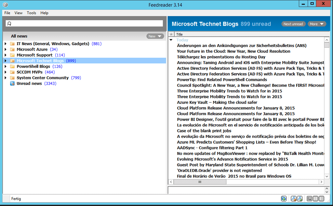
Task: Expand the Microsoft Azure folder
Action: pyautogui.click(x=6, y=49)
